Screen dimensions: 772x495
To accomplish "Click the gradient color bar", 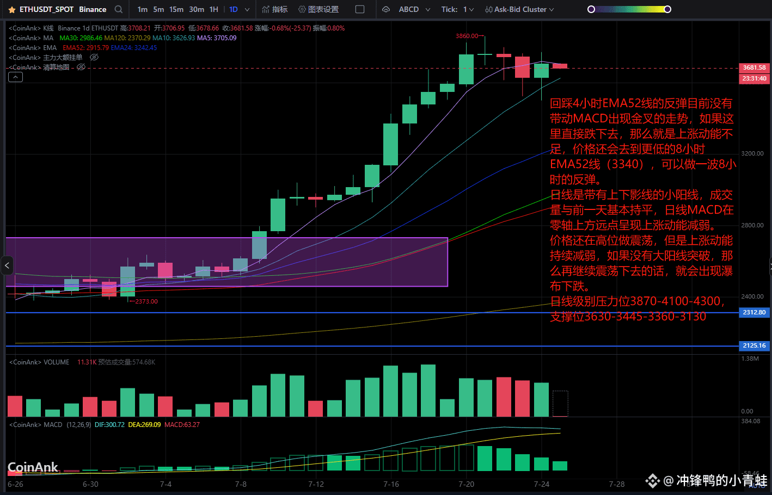I will click(x=629, y=9).
